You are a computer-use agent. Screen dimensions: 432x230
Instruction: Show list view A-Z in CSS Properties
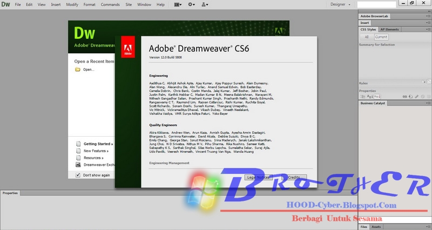pyautogui.click(x=370, y=97)
